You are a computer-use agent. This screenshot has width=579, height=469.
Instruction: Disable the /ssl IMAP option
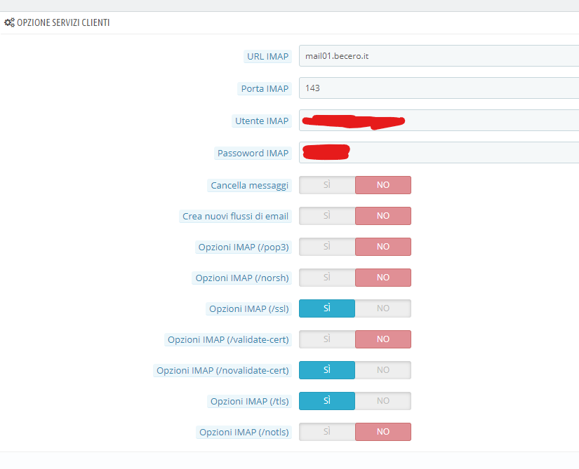[383, 308]
